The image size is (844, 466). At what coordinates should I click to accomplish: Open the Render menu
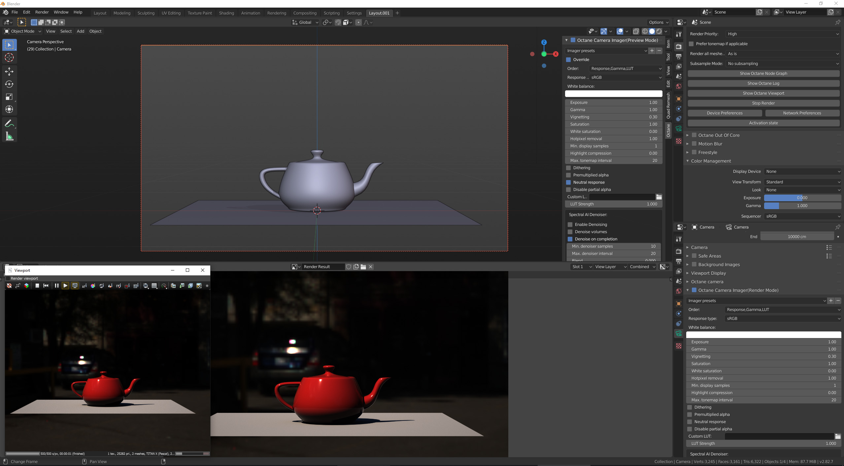pyautogui.click(x=42, y=12)
